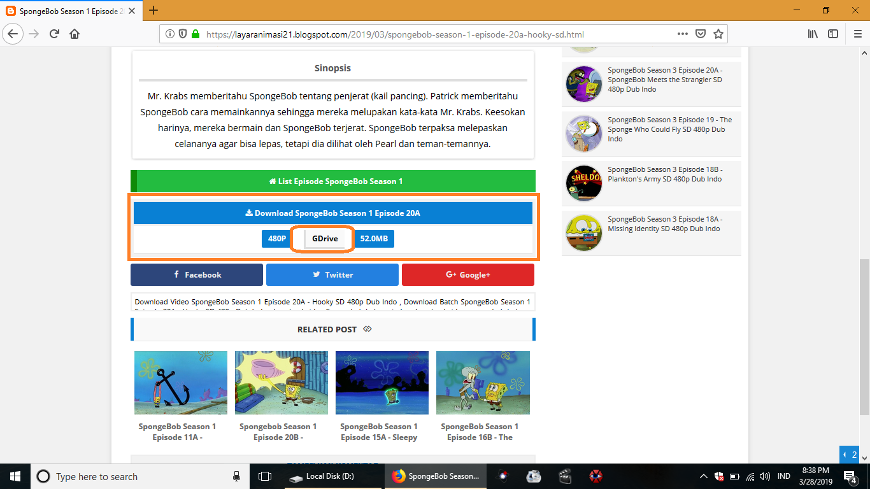This screenshot has width=870, height=489.
Task: Open Episode 11A related post thumbnail
Action: click(x=181, y=383)
